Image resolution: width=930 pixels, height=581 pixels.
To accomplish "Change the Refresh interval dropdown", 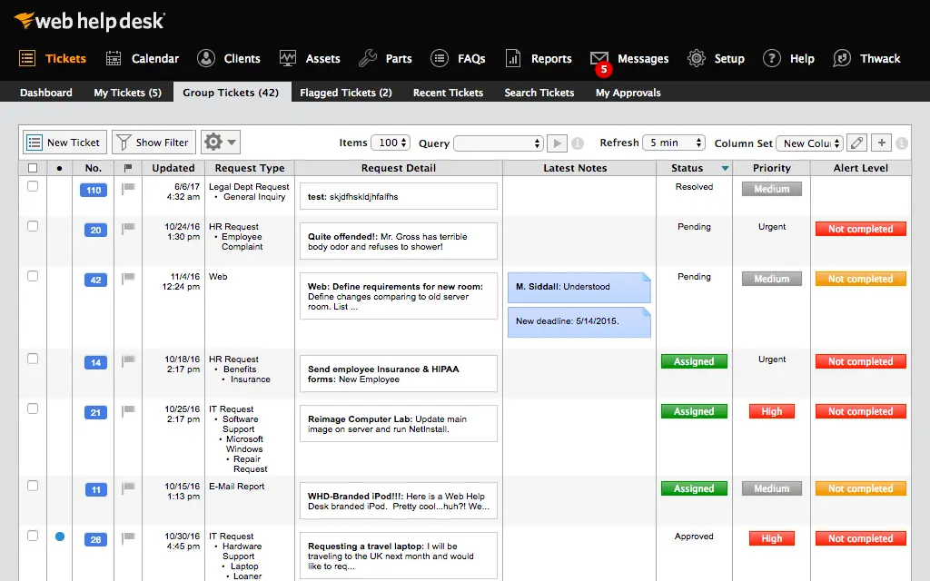I will coord(672,143).
